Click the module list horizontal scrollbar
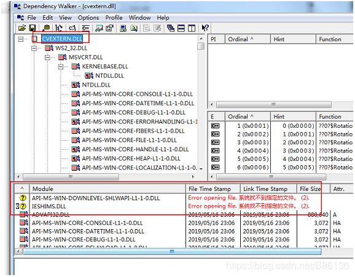 pos(172,251)
